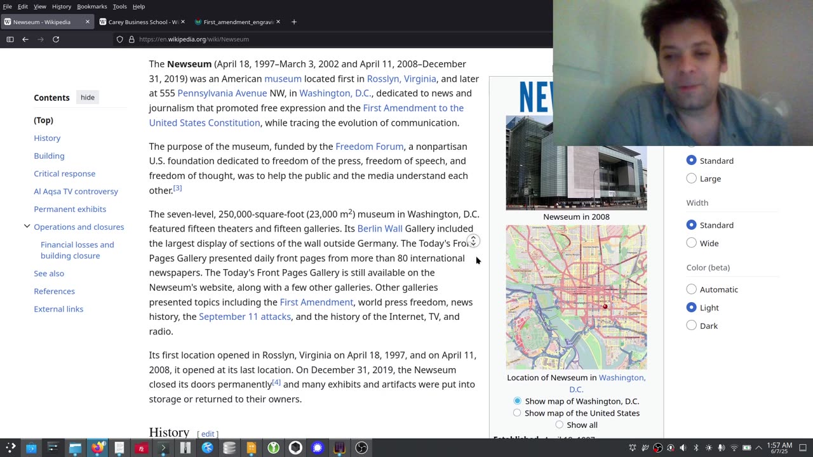This screenshot has height=457, width=813.
Task: Adjust screen brightness tray icon
Action: point(709,447)
